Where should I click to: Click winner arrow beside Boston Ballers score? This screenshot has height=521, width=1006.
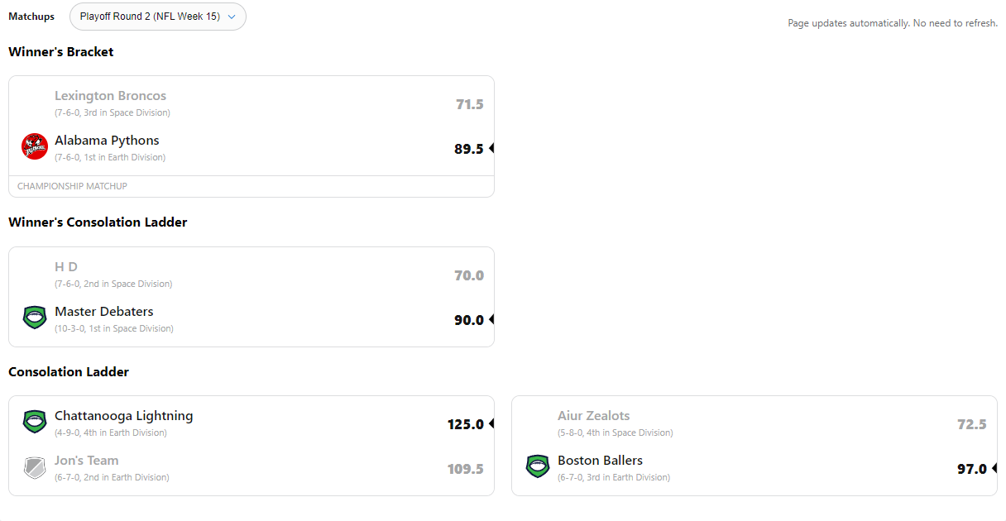pyautogui.click(x=994, y=469)
